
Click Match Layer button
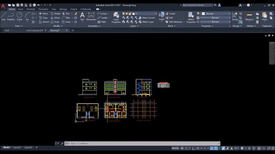tap(146, 22)
